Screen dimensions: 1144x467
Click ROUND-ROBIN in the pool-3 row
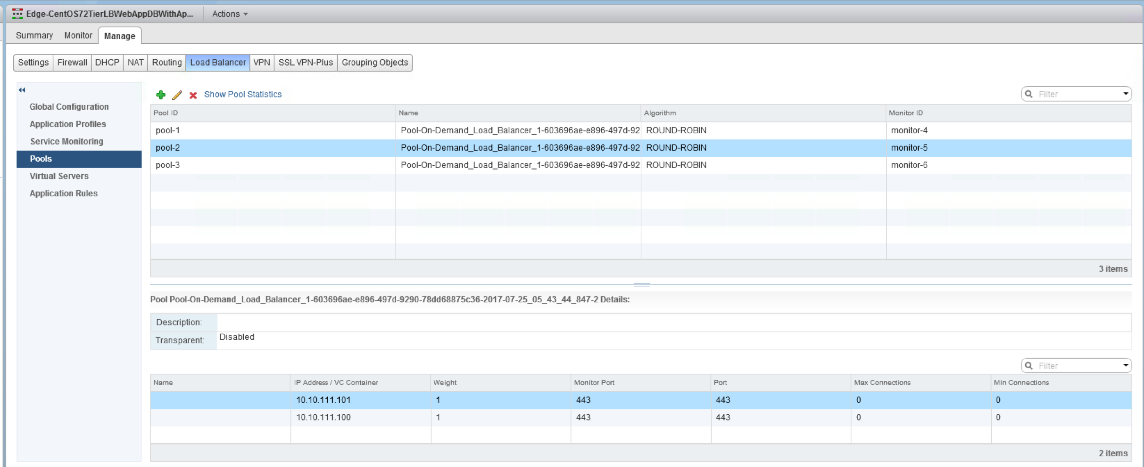click(x=676, y=165)
